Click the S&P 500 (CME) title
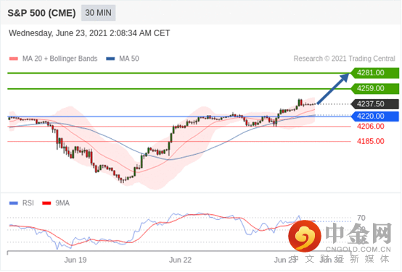The image size is (402, 272). click(x=41, y=13)
